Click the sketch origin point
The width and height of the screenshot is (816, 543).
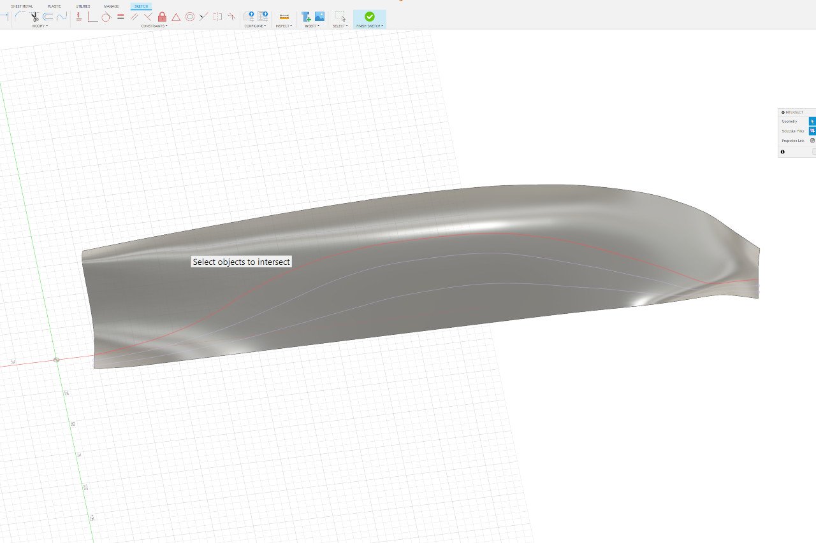point(57,360)
